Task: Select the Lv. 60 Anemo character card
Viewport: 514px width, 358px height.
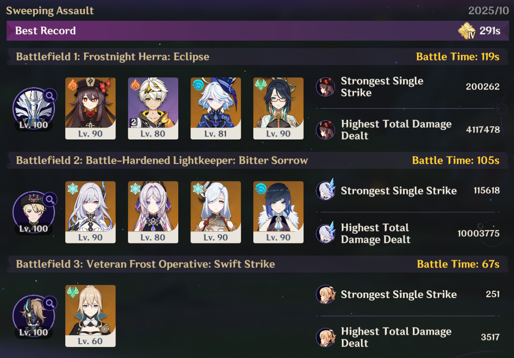Action: (91, 316)
